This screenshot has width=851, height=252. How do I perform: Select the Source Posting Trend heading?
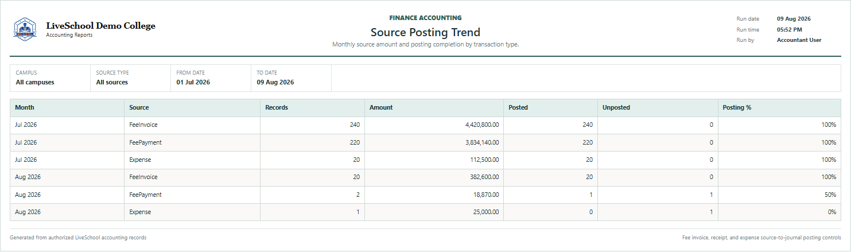tap(425, 33)
